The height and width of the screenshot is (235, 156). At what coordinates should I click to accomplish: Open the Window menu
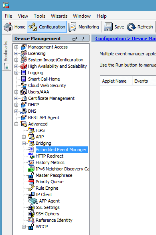pos(82,16)
